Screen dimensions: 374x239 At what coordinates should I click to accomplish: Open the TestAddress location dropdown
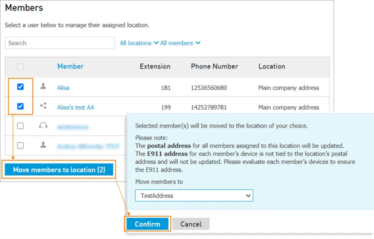coord(194,195)
